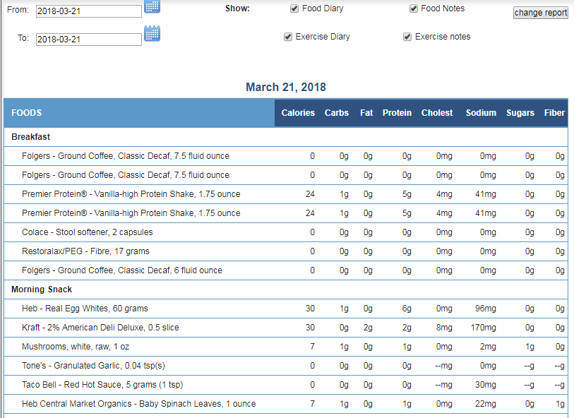Image resolution: width=574 pixels, height=418 pixels.
Task: Select the Breakfast section heading
Action: pos(31,137)
